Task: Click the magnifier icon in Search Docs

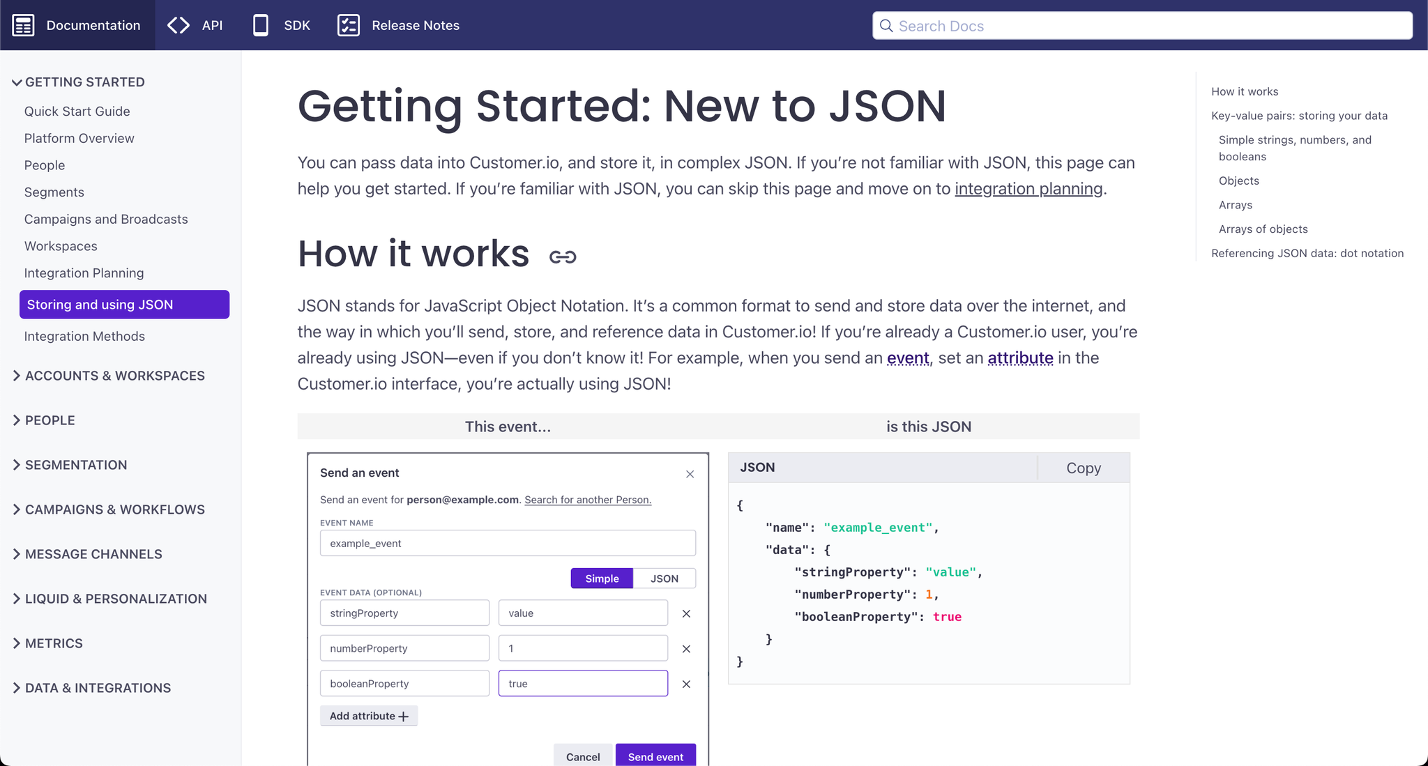Action: click(x=886, y=26)
